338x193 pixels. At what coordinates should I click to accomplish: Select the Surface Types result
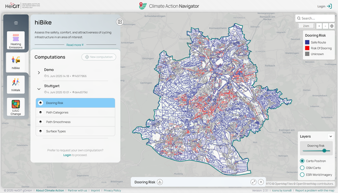(x=75, y=131)
